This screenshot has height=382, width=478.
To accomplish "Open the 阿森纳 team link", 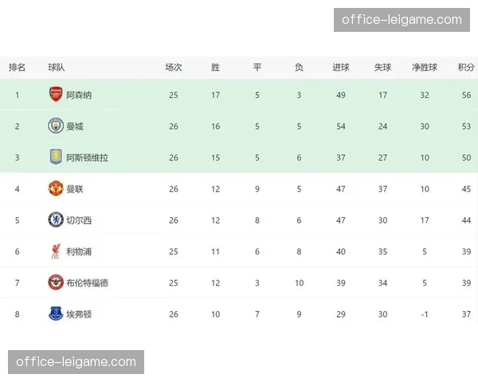I will 79,95.
